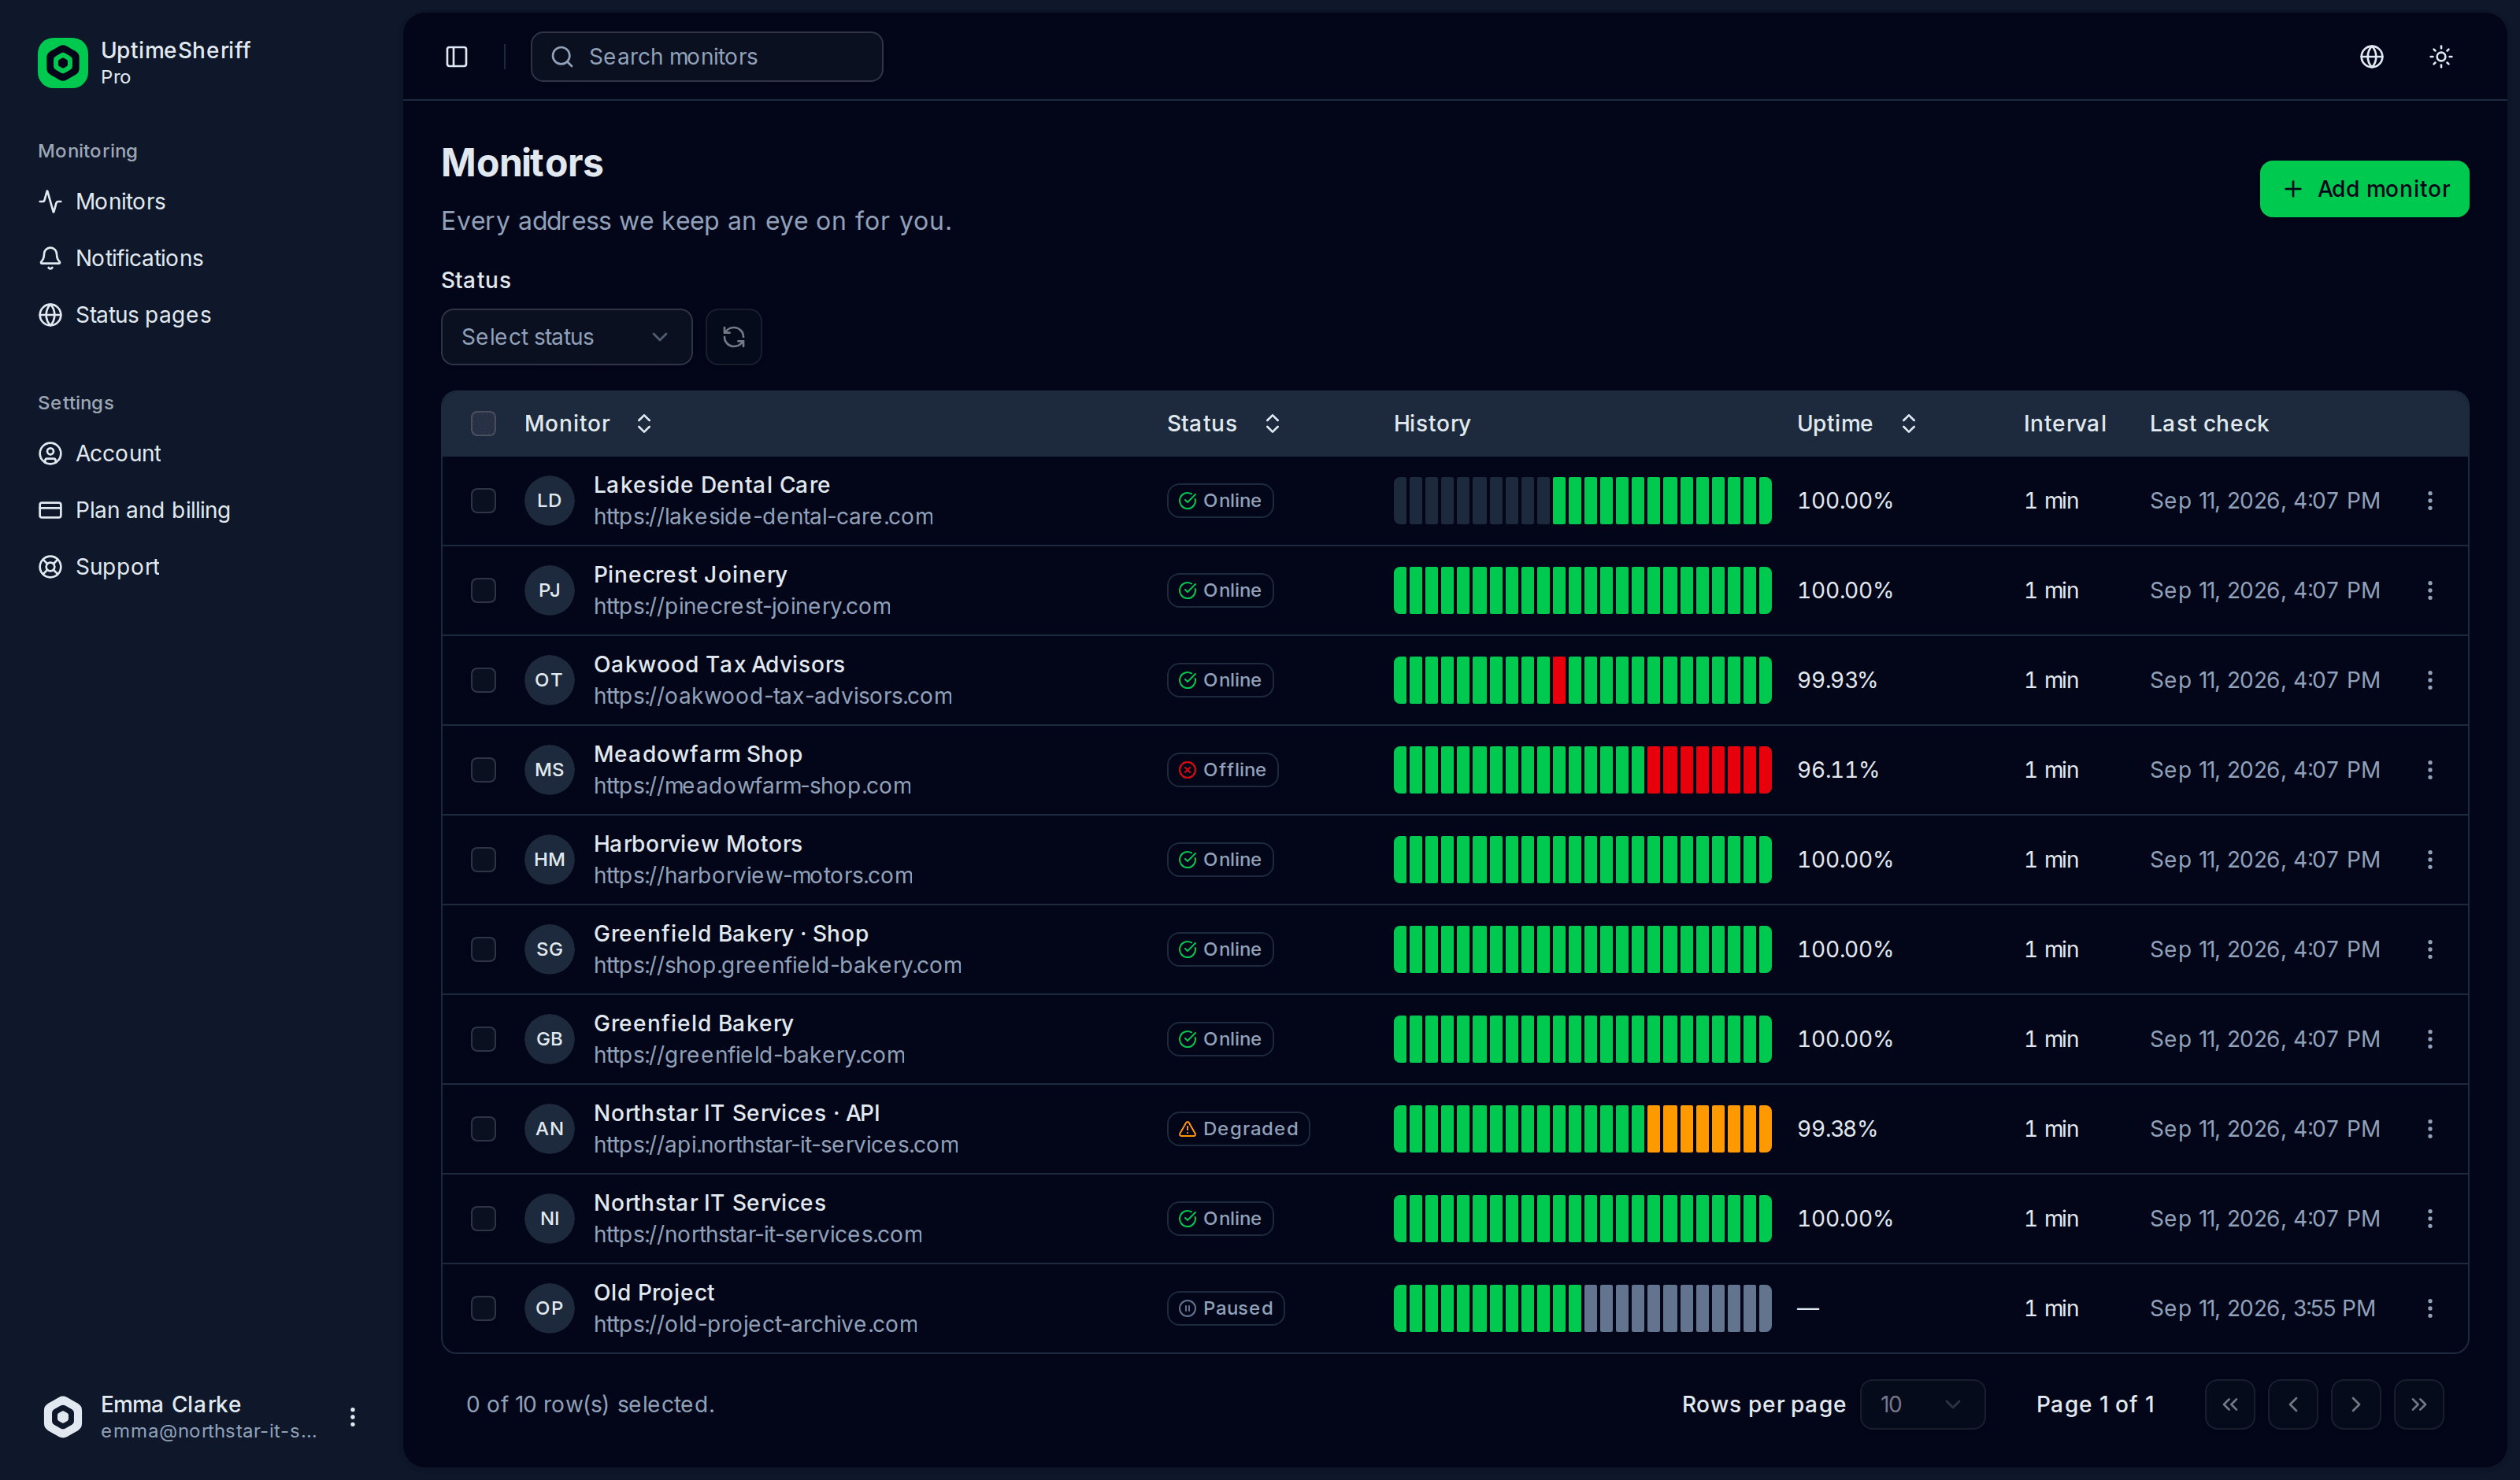Check the Greenfield Bakery row checkbox
Screen dimensions: 2520x1480
[483, 1039]
